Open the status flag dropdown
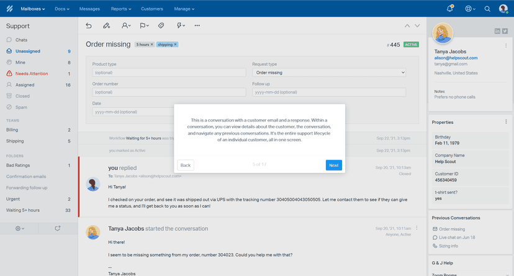 click(x=144, y=25)
